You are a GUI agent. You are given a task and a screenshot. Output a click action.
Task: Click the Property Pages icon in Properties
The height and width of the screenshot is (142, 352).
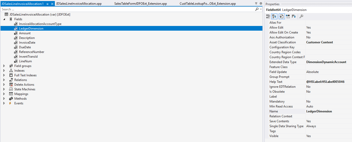282,16
